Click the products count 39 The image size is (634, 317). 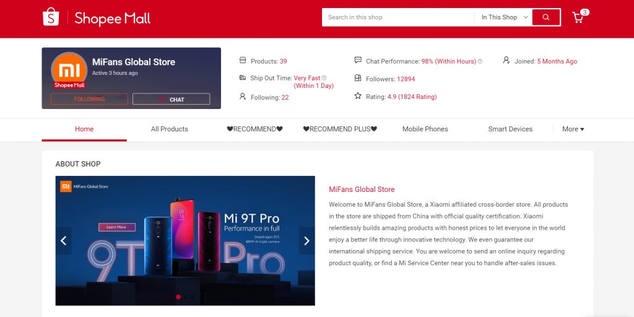(284, 61)
